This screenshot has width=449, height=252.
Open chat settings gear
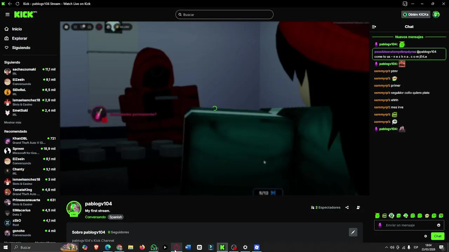point(425,236)
